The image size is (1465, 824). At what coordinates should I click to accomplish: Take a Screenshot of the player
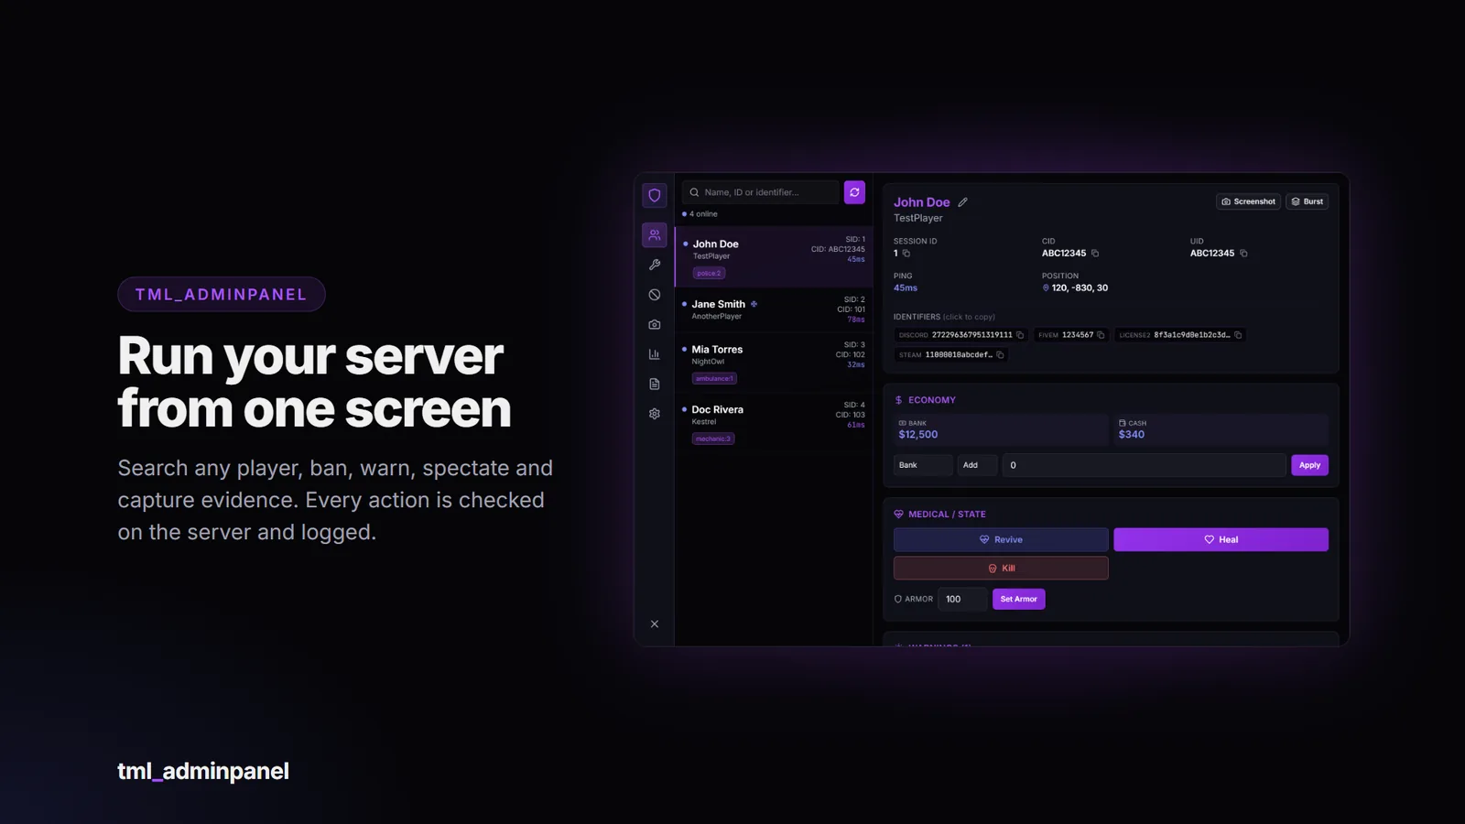point(1248,201)
